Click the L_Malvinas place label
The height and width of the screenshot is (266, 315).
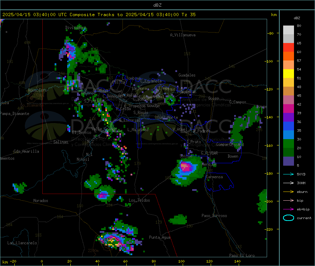pyautogui.click(x=138, y=130)
